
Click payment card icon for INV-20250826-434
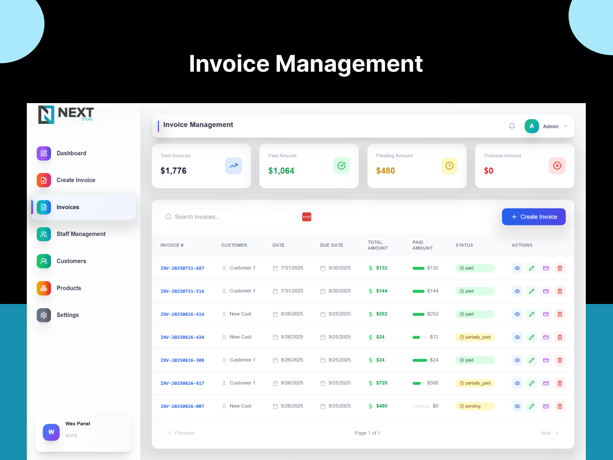(546, 337)
